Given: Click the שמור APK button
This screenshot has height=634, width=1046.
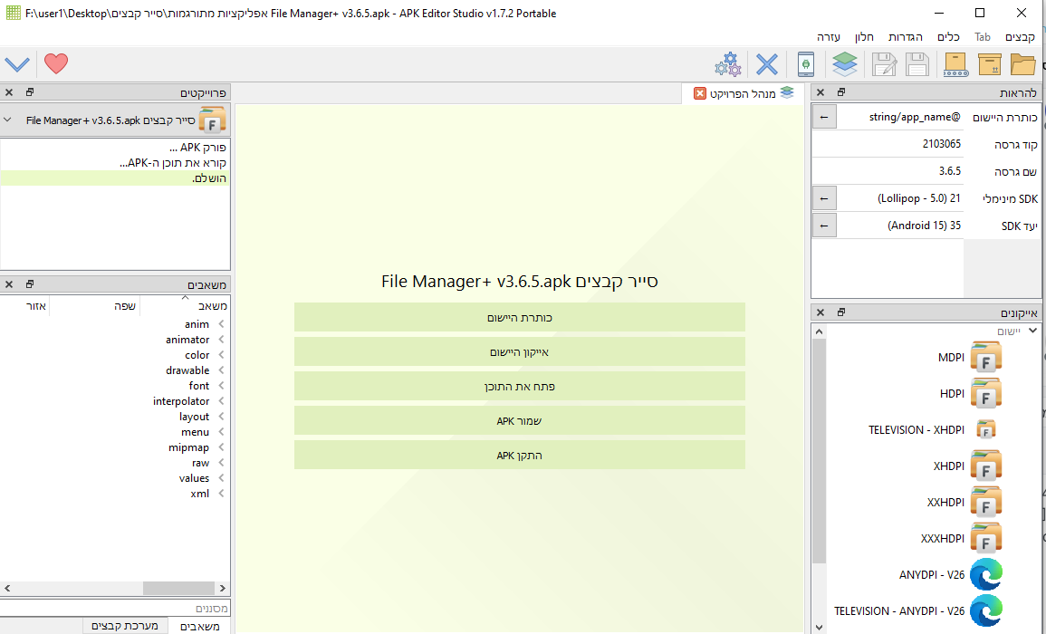Looking at the screenshot, I should coord(519,421).
